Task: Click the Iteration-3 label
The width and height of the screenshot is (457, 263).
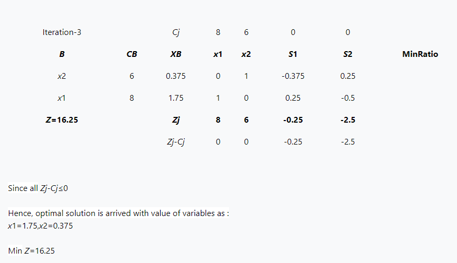Action: click(62, 32)
